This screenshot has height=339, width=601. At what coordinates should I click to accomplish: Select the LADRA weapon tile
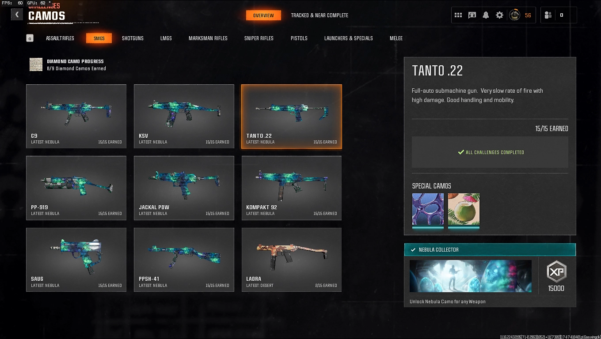click(x=292, y=260)
